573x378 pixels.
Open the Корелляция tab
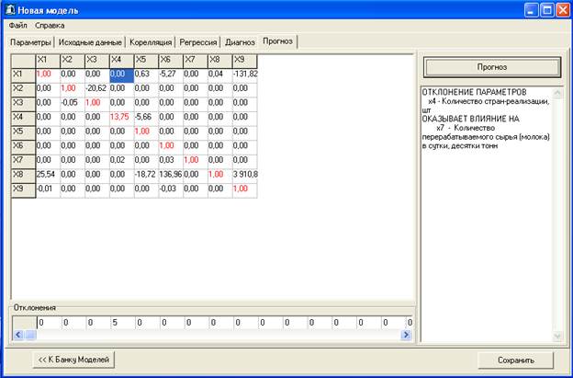(151, 42)
